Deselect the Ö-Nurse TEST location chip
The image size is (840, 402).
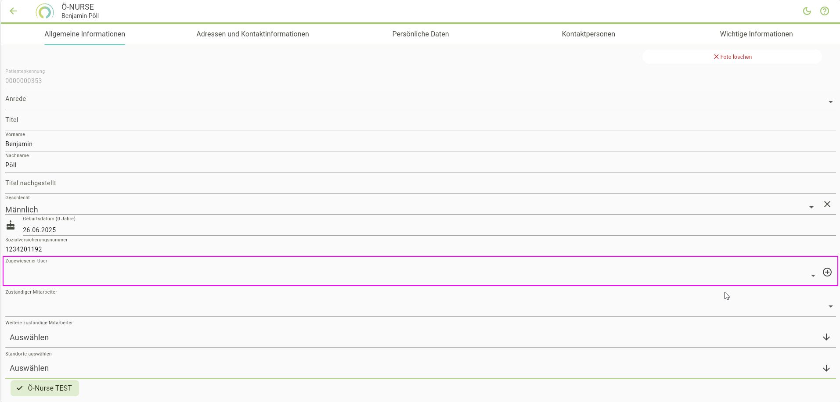[x=45, y=388]
